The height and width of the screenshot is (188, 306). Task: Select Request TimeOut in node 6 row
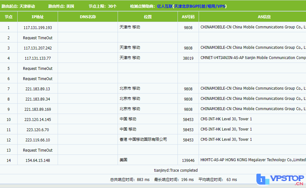[x=38, y=79]
